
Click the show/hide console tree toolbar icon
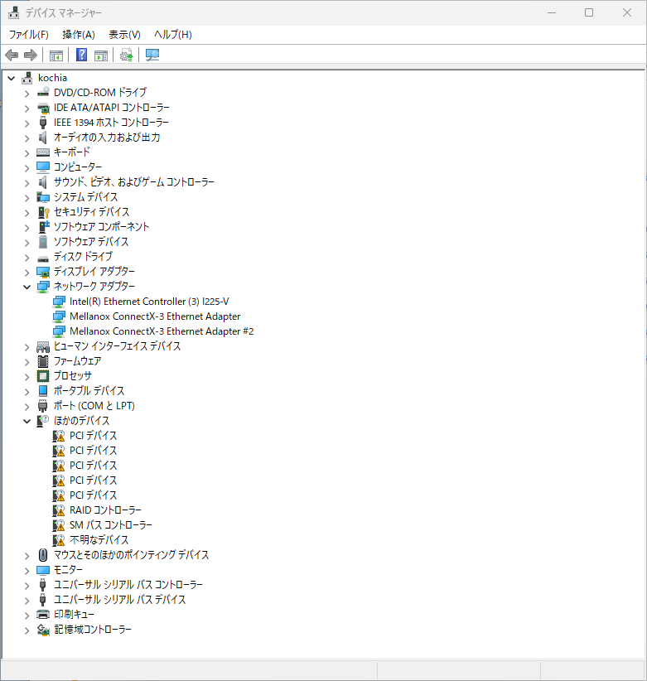(56, 56)
